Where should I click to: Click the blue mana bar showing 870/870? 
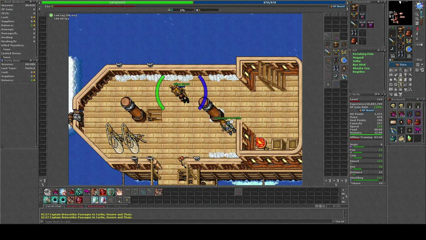[x=270, y=2]
